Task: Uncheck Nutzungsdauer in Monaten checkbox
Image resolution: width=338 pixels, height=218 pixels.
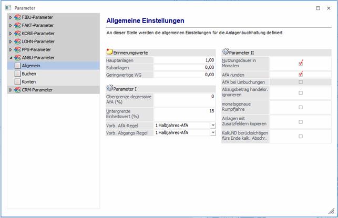Action: 301,63
